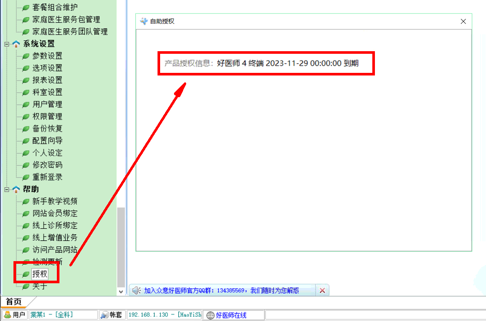Open the 好医师在线 link
The height and width of the screenshot is (321, 486).
coord(231,315)
